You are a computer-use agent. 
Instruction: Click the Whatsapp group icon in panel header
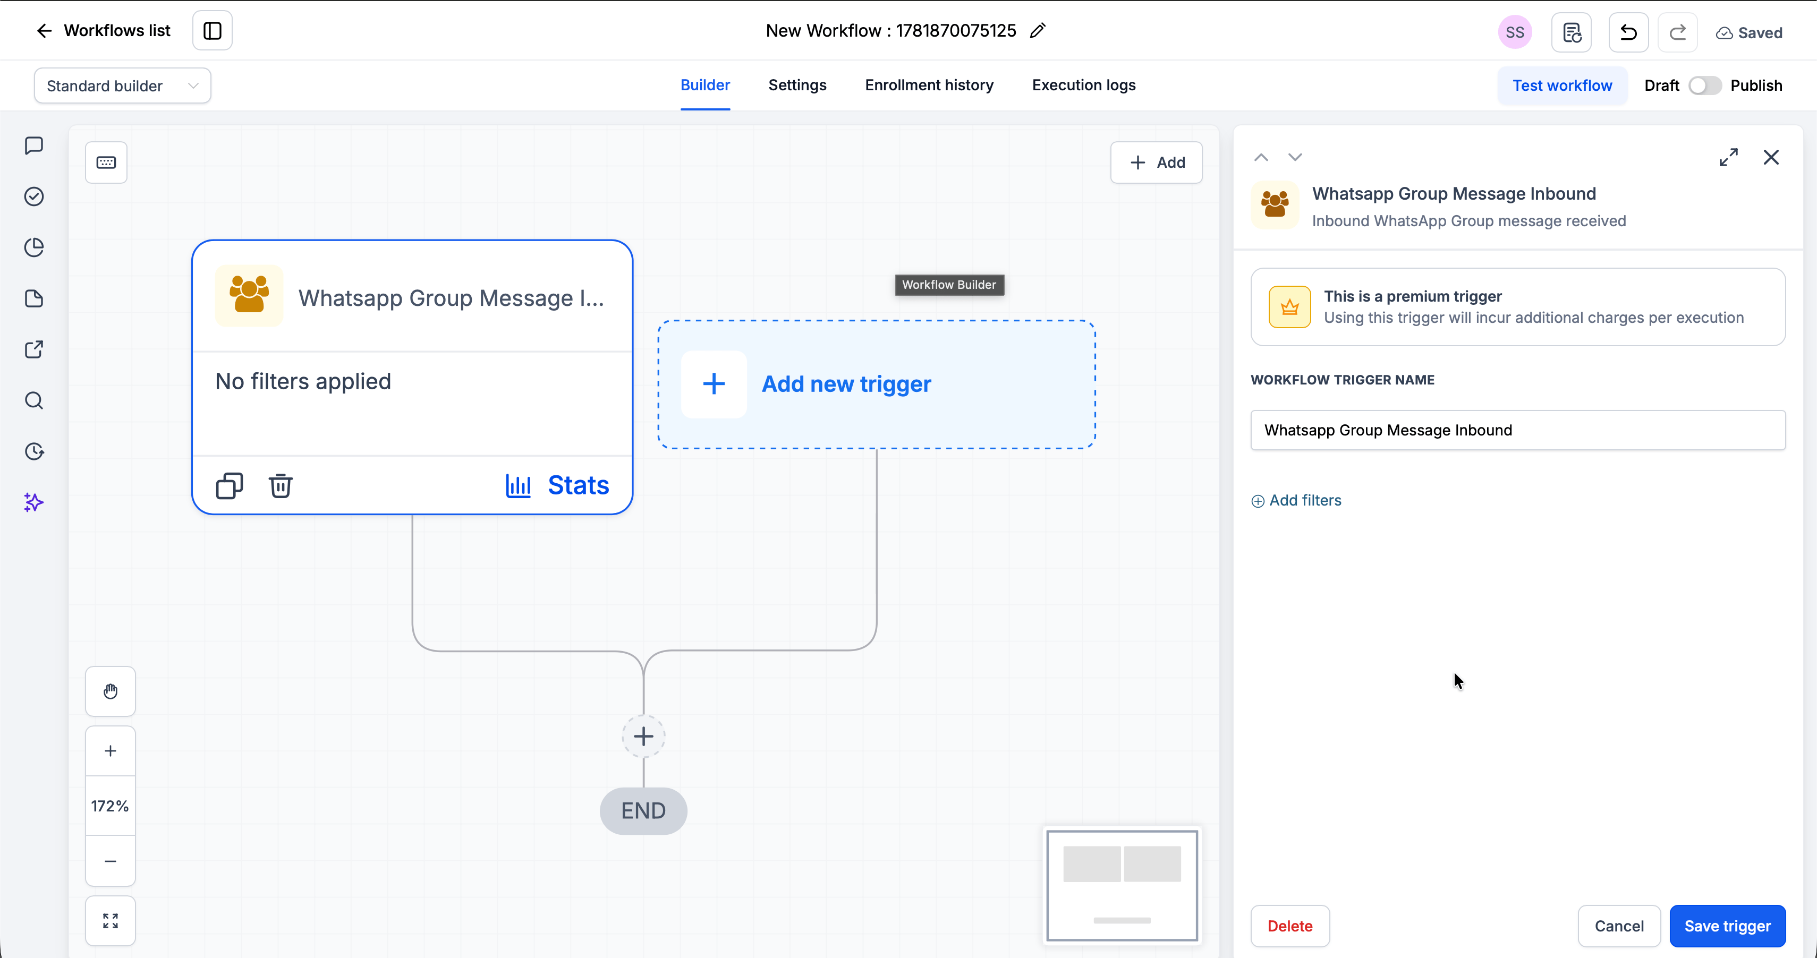pos(1275,205)
